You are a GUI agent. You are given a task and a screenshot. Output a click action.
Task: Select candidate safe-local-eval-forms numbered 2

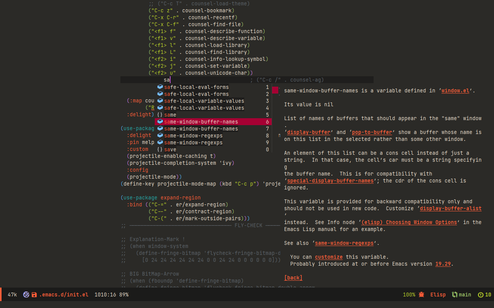213,94
